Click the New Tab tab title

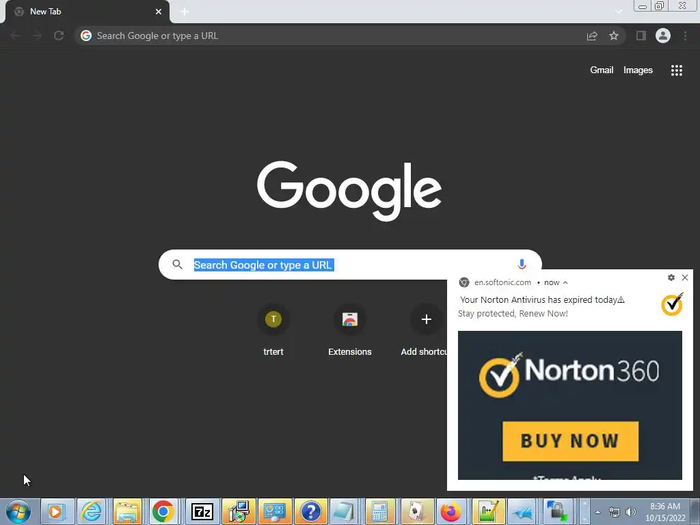(46, 12)
